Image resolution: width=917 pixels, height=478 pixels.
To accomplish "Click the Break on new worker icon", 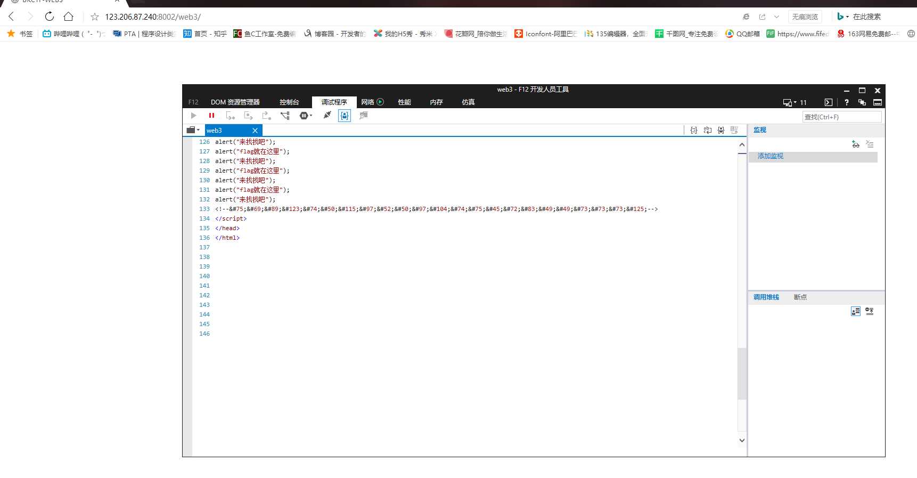I will click(285, 116).
